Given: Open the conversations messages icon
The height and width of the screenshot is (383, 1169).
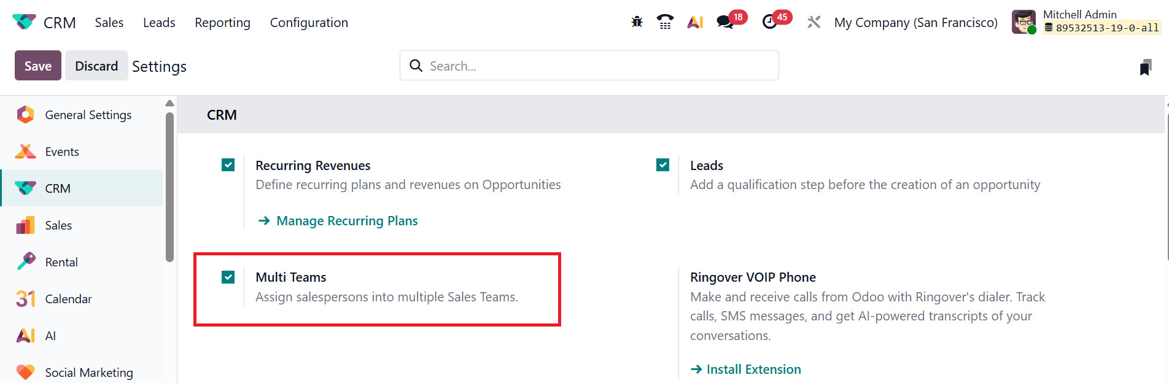Looking at the screenshot, I should 725,22.
